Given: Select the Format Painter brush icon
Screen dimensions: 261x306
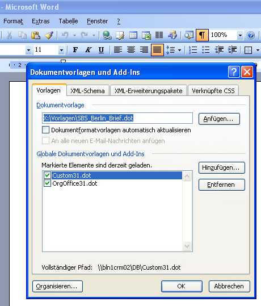Looking at the screenshot, I should coord(49,35).
